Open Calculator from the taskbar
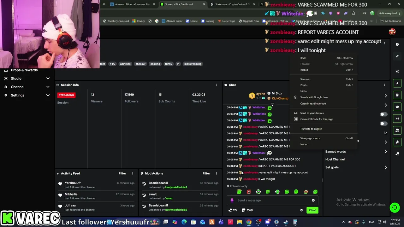 tap(295, 222)
